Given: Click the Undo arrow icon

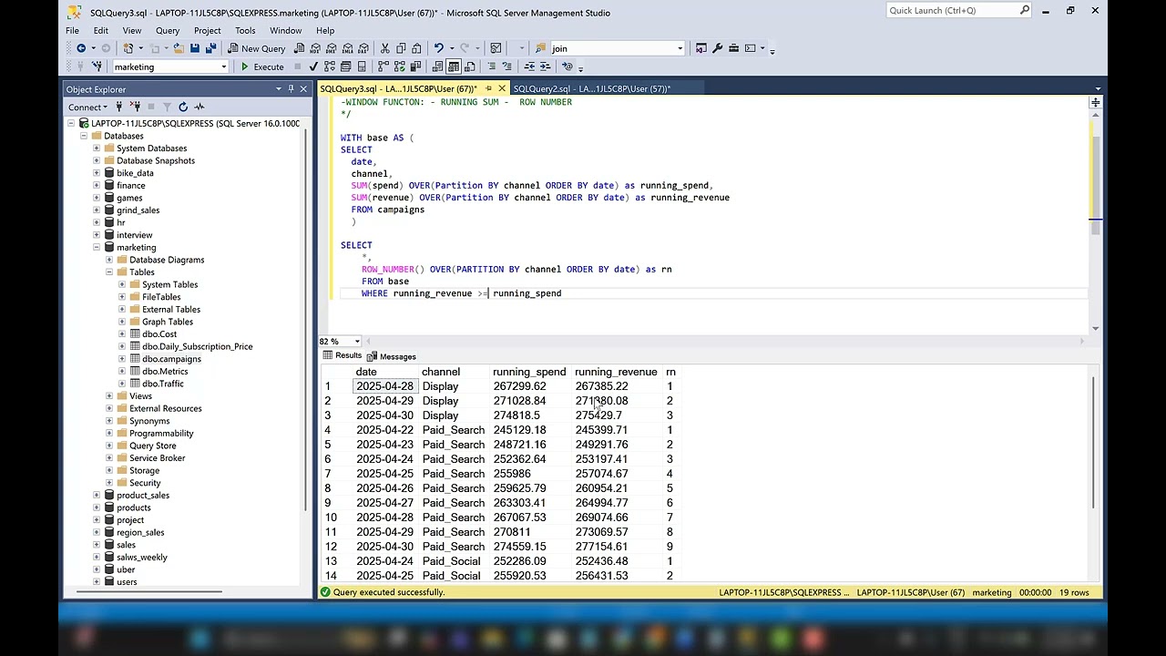Looking at the screenshot, I should 439,48.
